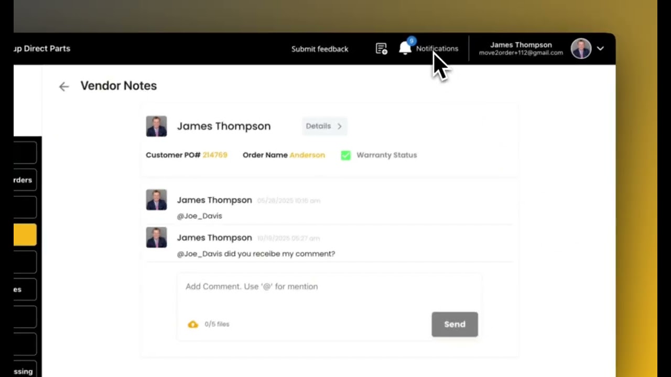This screenshot has height=377, width=671.
Task: Open the Notifications menu label
Action: point(437,49)
